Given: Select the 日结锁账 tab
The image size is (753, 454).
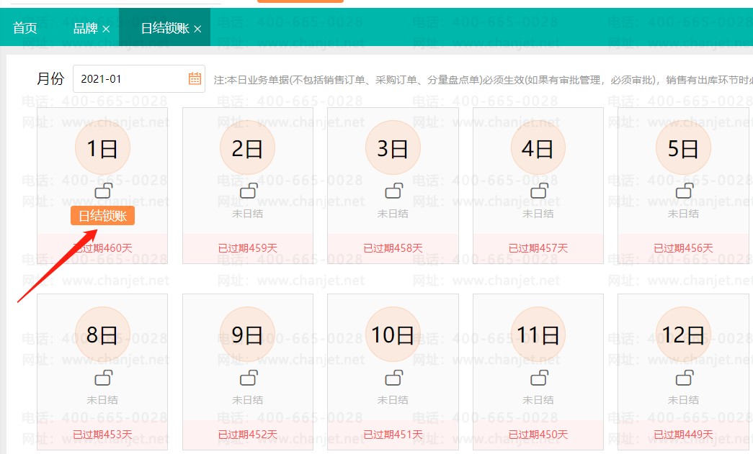Looking at the screenshot, I should 165,28.
